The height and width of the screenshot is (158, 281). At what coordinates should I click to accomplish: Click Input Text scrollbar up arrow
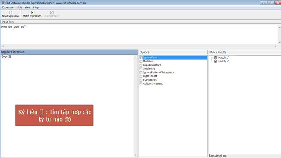(279, 27)
